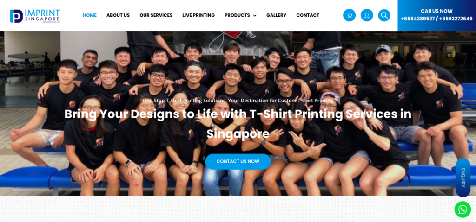Click the Contact Us Now button

point(238,161)
